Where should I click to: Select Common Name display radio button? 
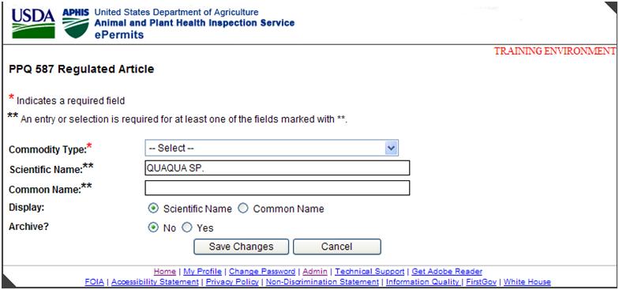(x=243, y=209)
